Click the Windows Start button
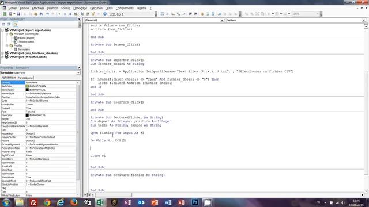This screenshot has height=207, width=369. (x=6, y=202)
